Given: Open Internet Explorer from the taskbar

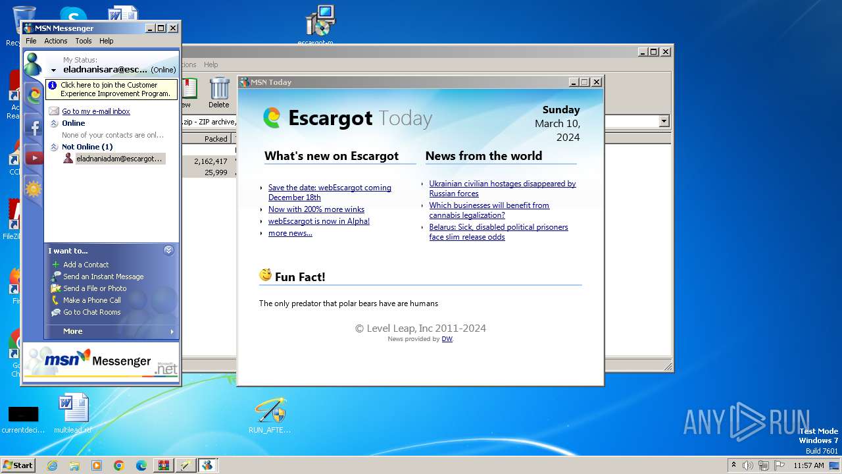Looking at the screenshot, I should point(52,465).
